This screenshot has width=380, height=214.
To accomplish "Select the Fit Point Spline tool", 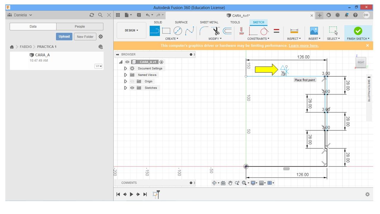I will [189, 31].
